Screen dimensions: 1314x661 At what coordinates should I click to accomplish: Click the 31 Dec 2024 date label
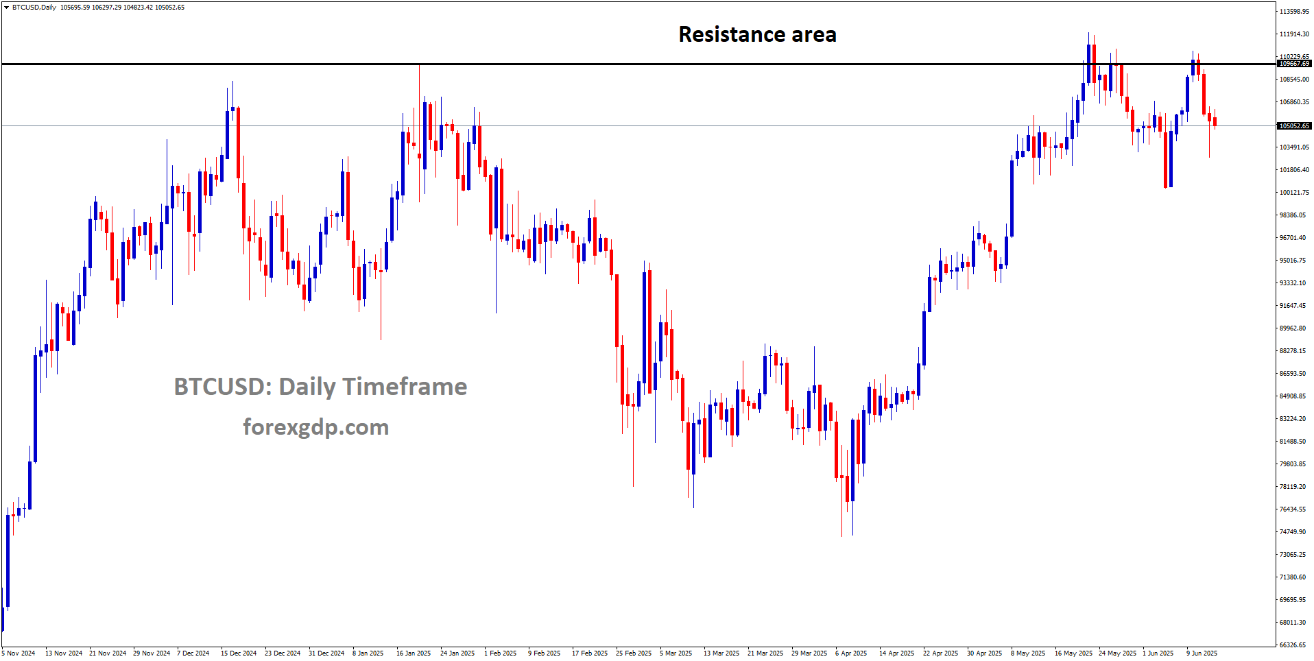tap(326, 653)
